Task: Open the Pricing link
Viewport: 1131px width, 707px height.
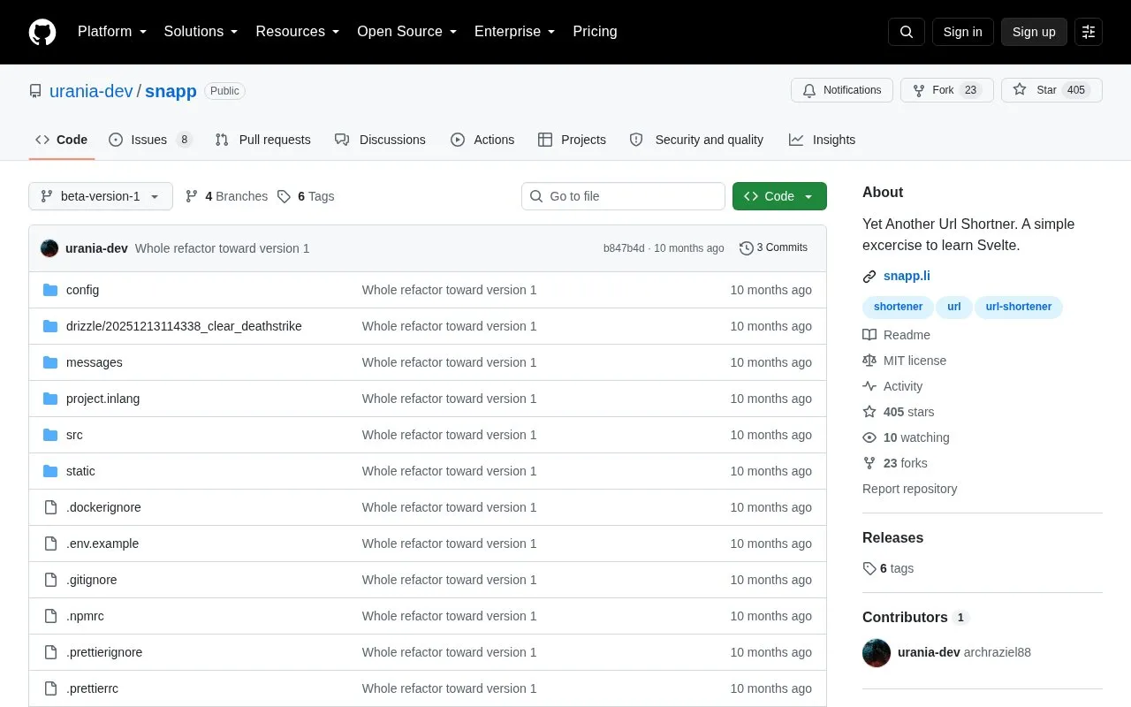Action: pos(595,32)
